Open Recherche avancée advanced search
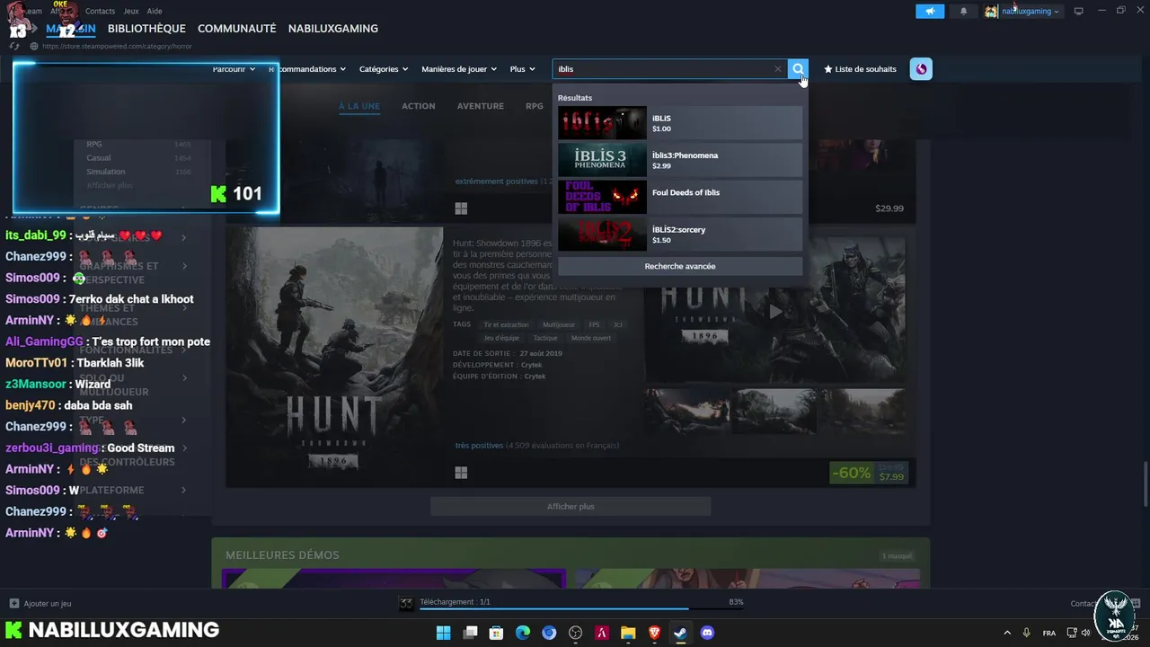Image resolution: width=1150 pixels, height=647 pixels. (679, 266)
